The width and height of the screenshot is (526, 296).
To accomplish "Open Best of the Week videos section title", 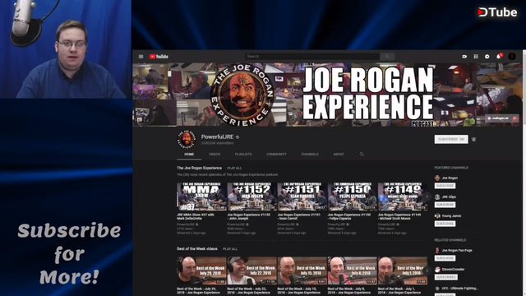I will pyautogui.click(x=197, y=248).
